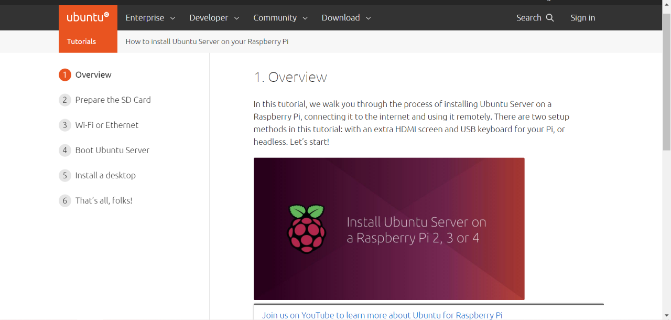
Task: Expand the Developer menu chevron
Action: (x=236, y=18)
